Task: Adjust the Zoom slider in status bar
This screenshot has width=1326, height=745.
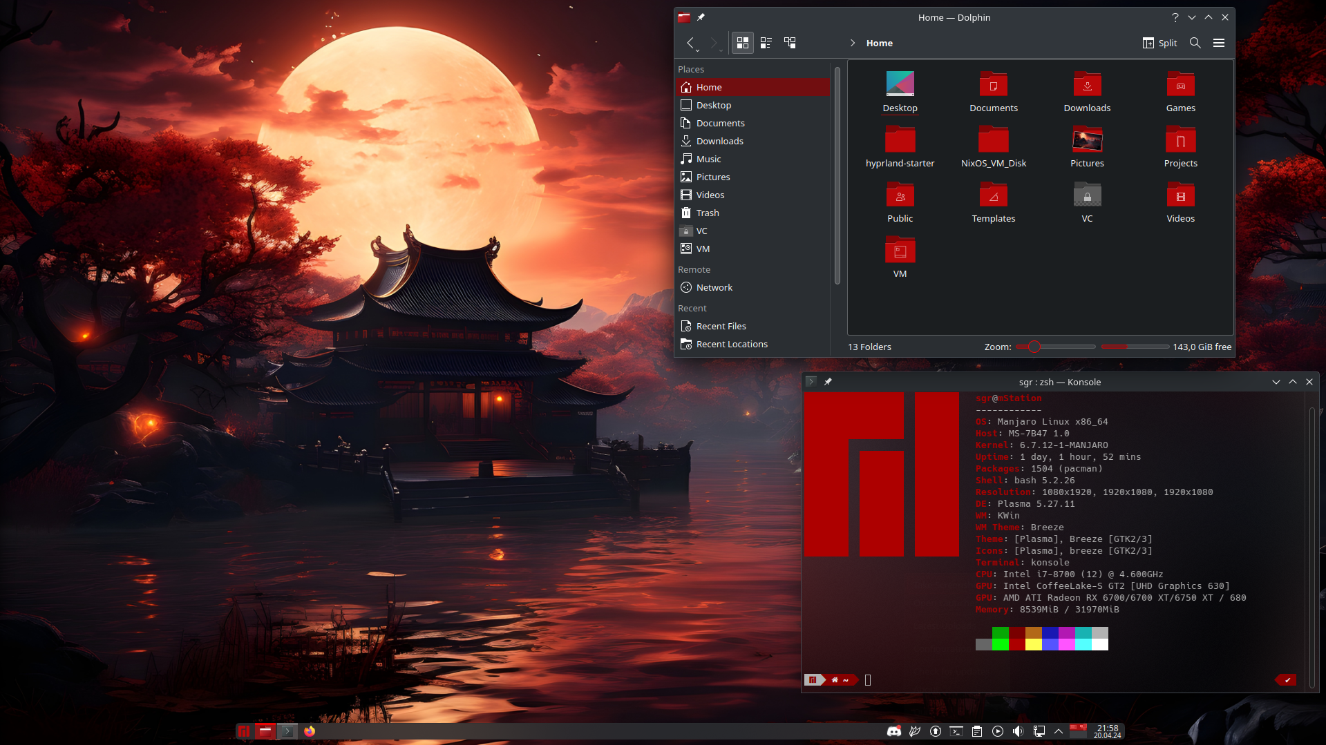Action: pyautogui.click(x=1034, y=347)
